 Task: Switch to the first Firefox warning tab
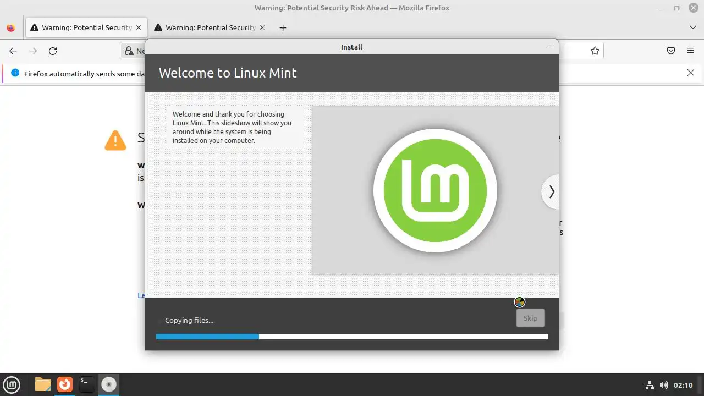coord(86,28)
